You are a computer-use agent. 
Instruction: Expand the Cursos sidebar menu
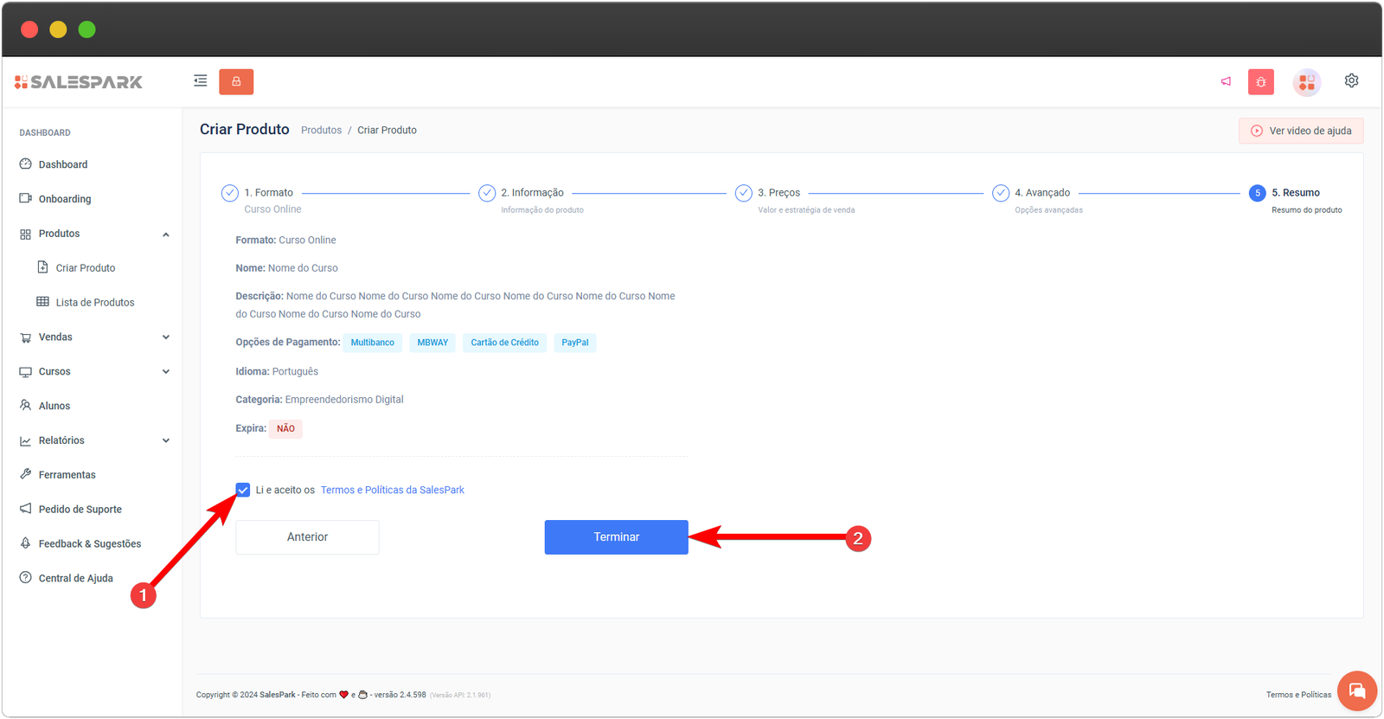[x=165, y=372]
